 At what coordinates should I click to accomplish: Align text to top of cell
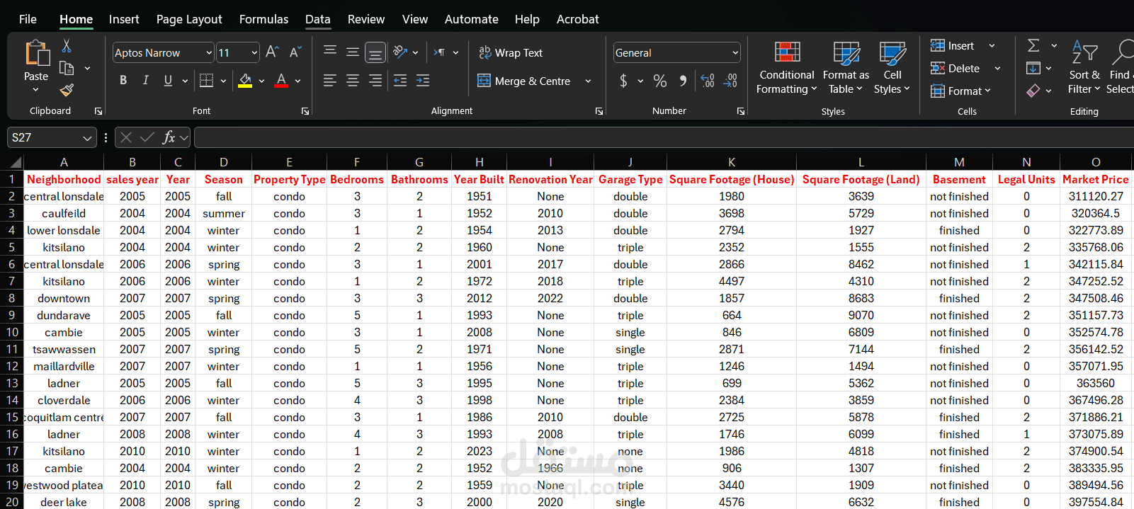tap(330, 52)
